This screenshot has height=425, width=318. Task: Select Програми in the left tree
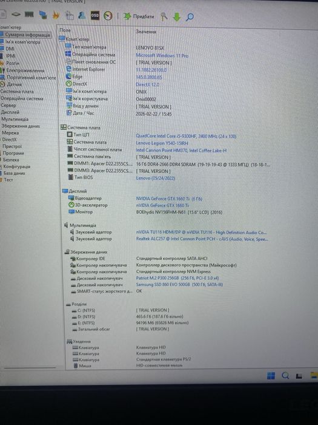pos(13,153)
